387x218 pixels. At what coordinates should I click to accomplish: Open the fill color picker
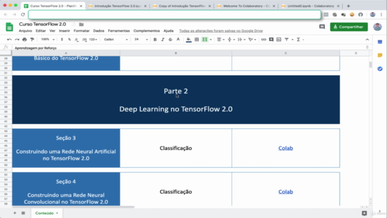(189, 39)
